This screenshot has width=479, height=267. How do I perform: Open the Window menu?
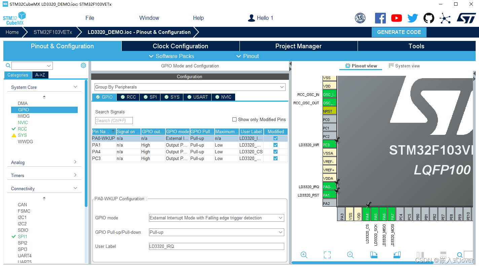149,18
